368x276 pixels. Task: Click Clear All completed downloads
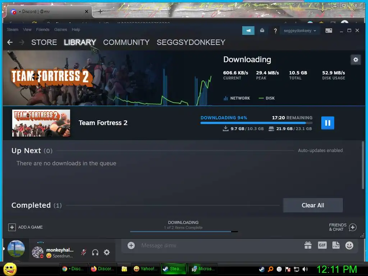pos(313,205)
